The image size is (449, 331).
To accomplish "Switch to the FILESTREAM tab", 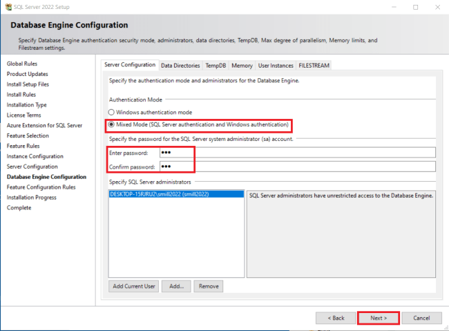I will click(x=314, y=66).
